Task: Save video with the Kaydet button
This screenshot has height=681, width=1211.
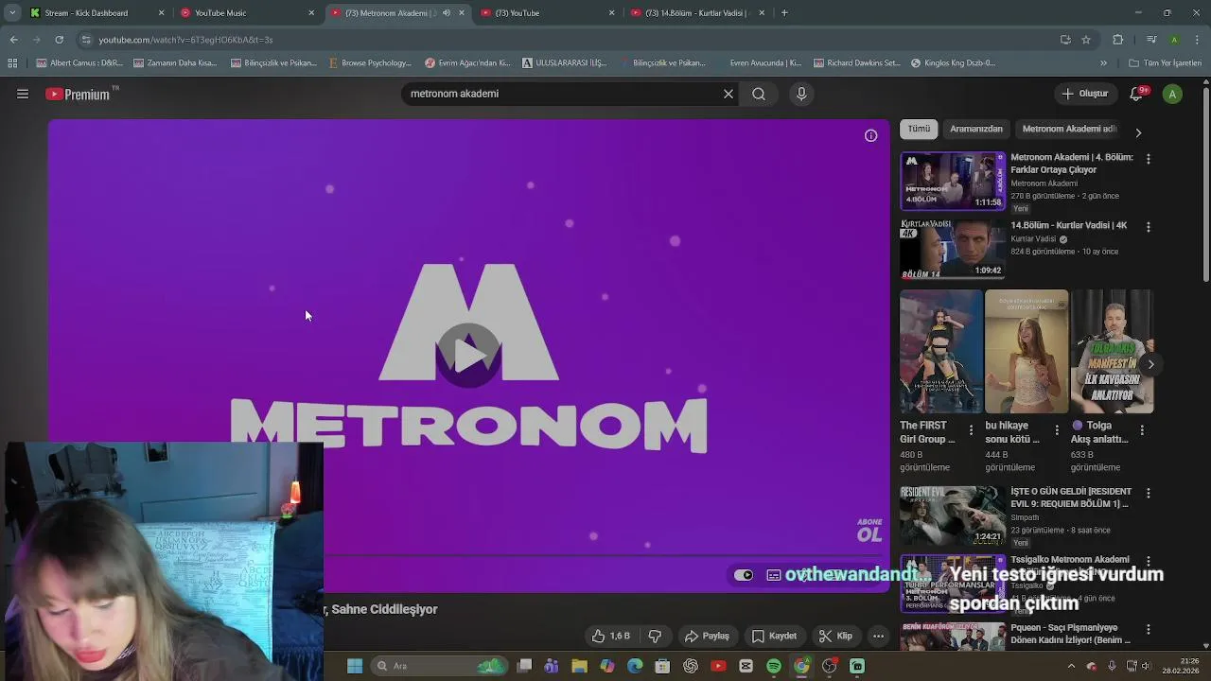Action: [775, 636]
